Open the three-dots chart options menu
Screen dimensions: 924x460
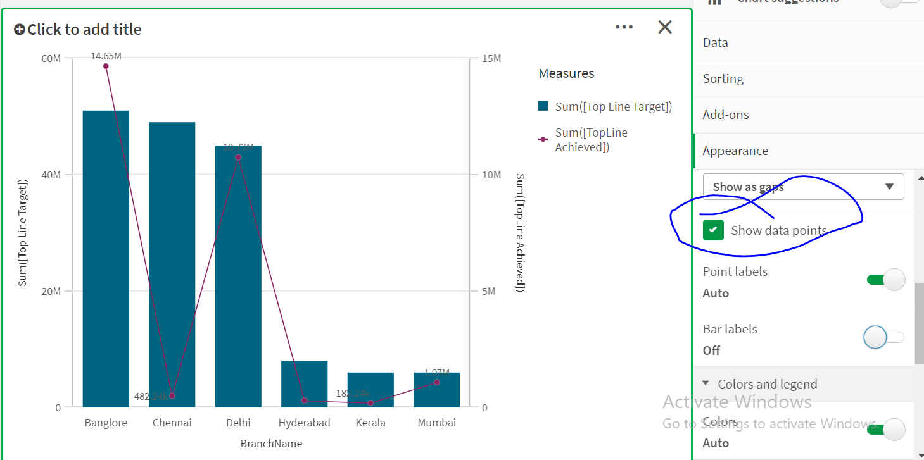coord(624,27)
